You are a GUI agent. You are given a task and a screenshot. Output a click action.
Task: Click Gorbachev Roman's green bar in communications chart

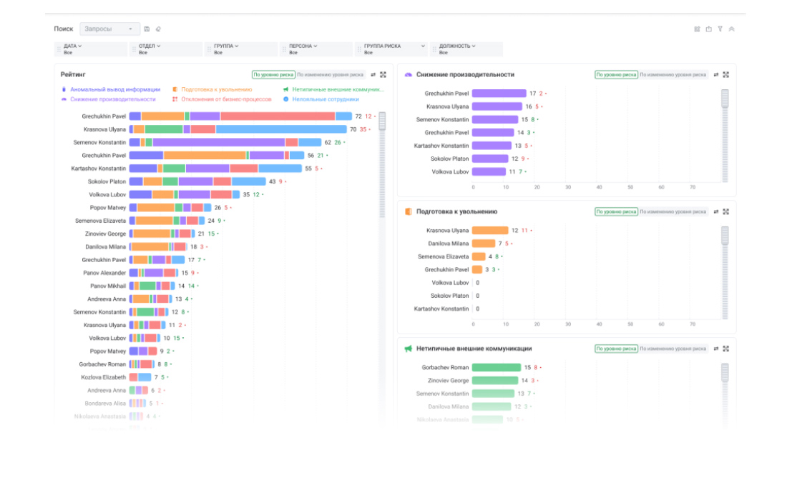496,368
